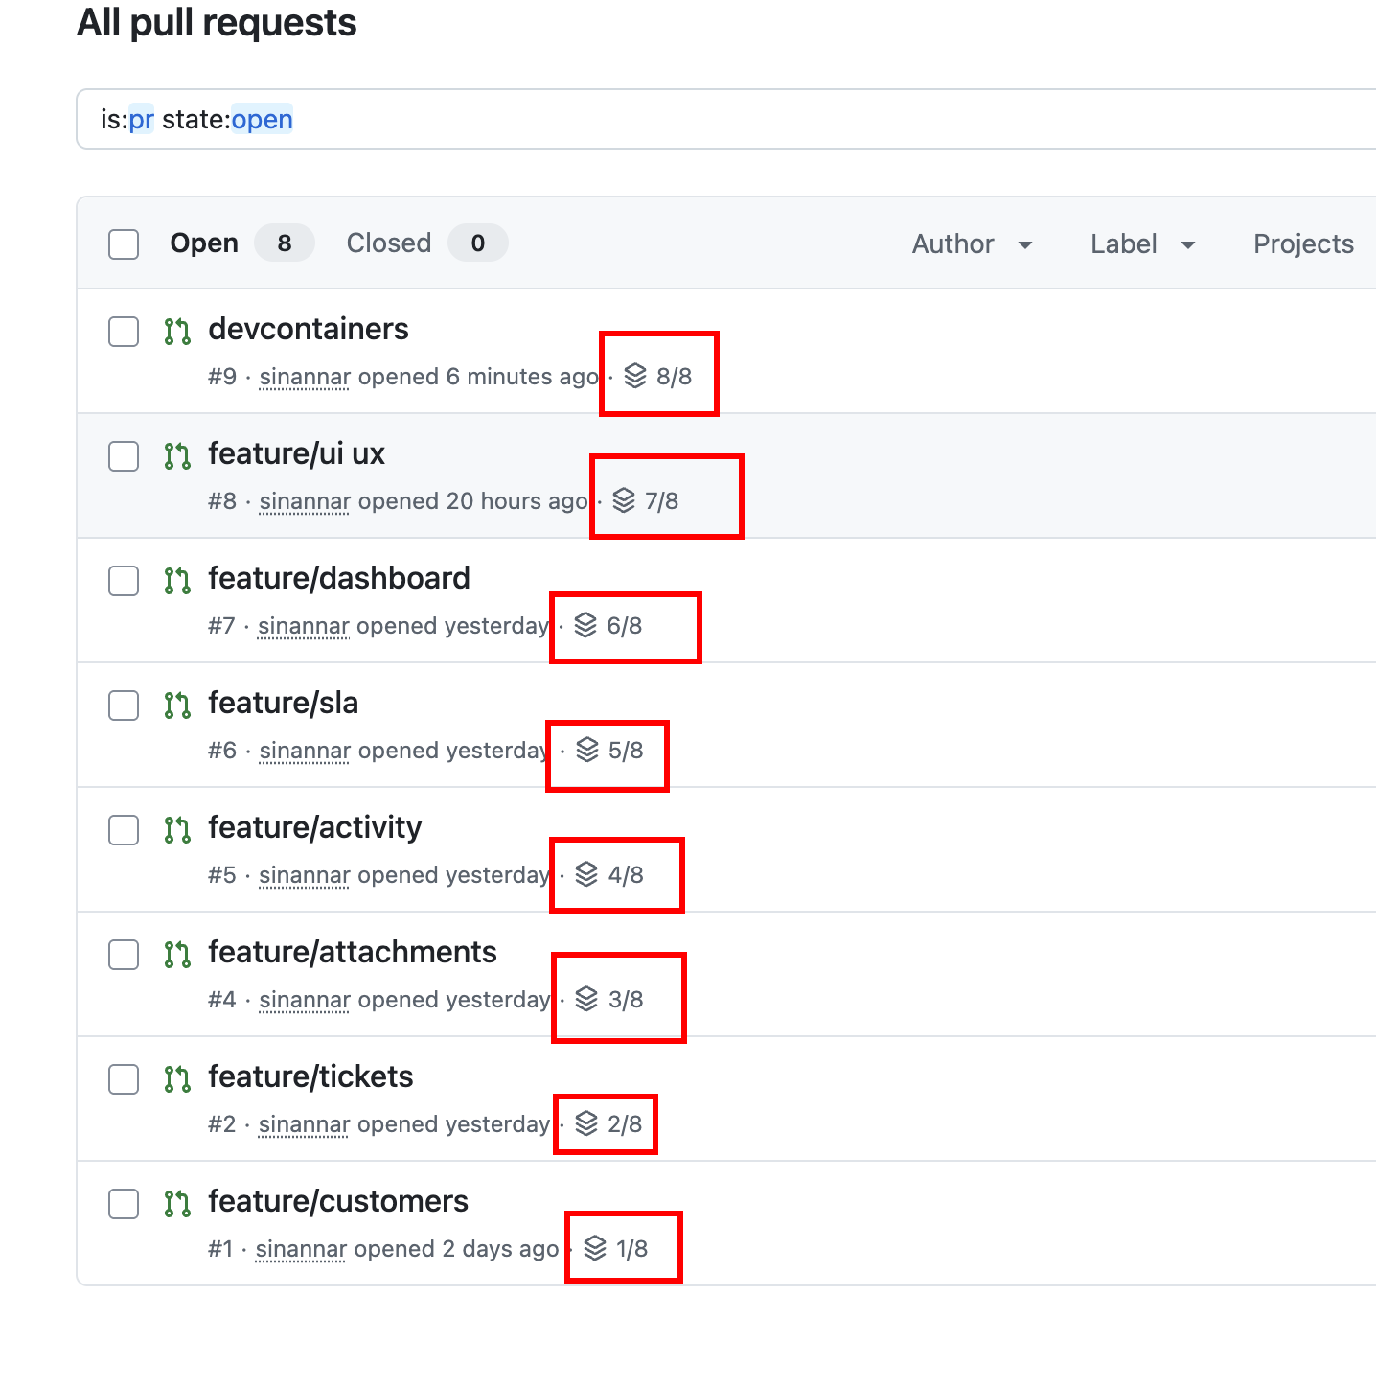Image resolution: width=1376 pixels, height=1388 pixels.
Task: Click the stack icon showing 7/8
Action: (624, 500)
